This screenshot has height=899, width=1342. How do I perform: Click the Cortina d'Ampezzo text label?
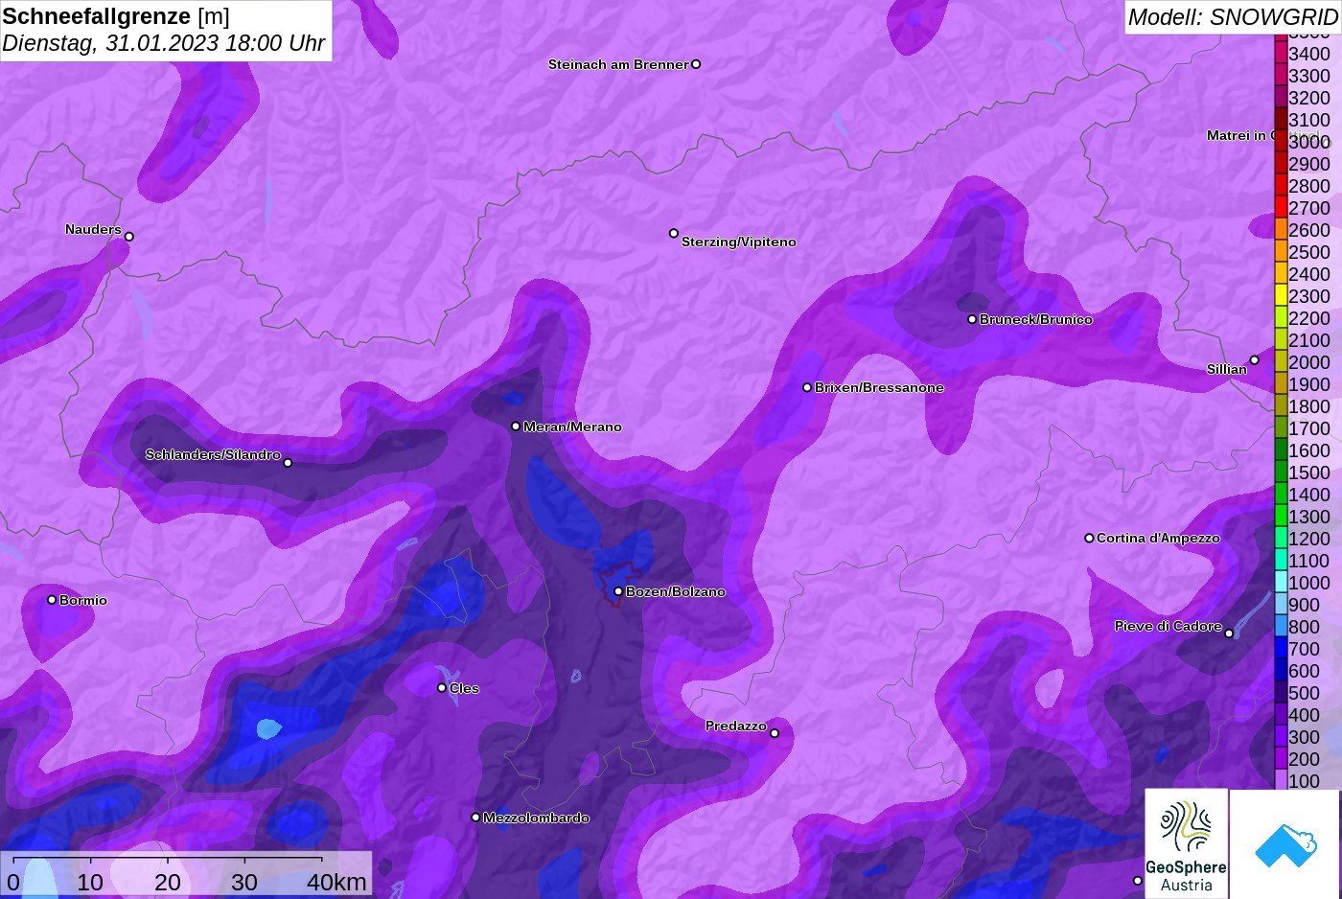point(1158,538)
